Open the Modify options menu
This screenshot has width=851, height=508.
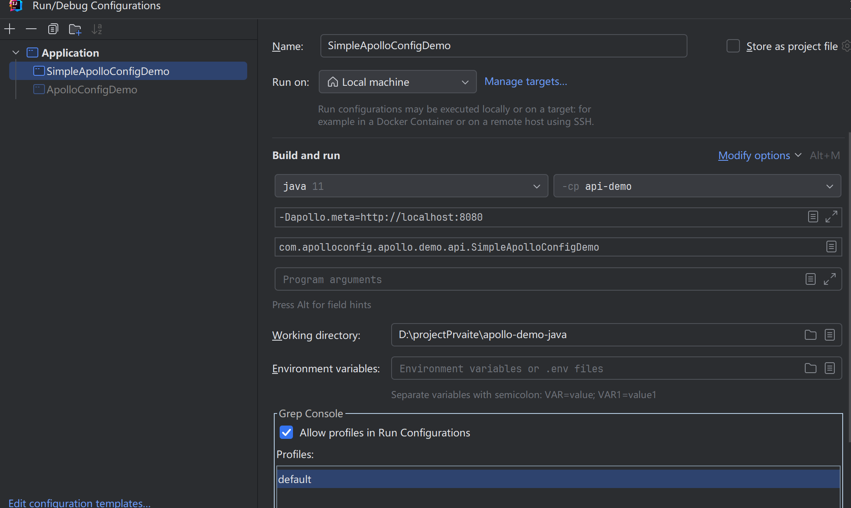pos(755,155)
